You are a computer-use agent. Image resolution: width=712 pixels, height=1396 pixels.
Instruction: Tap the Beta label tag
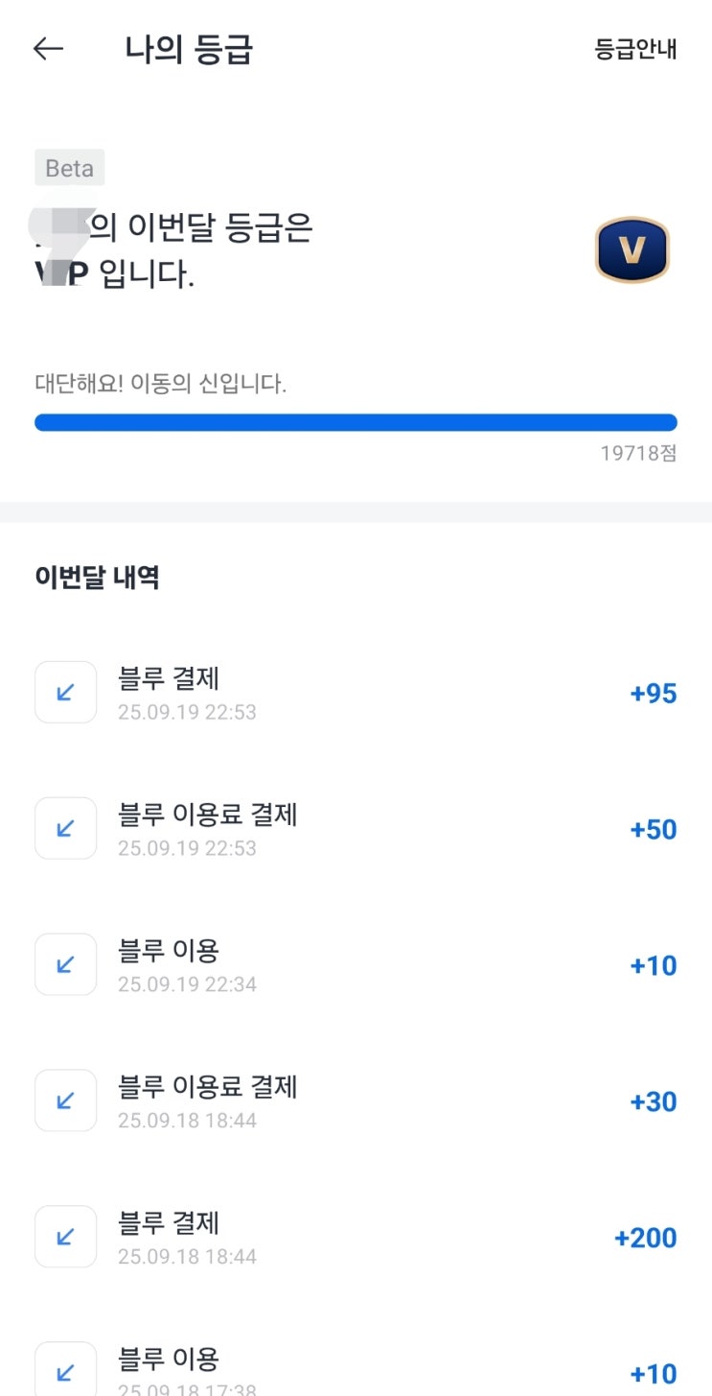tap(69, 168)
